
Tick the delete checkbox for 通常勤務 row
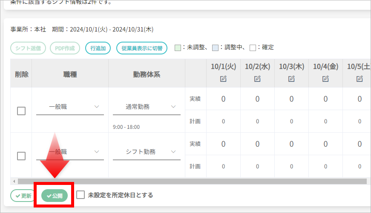pyautogui.click(x=21, y=111)
